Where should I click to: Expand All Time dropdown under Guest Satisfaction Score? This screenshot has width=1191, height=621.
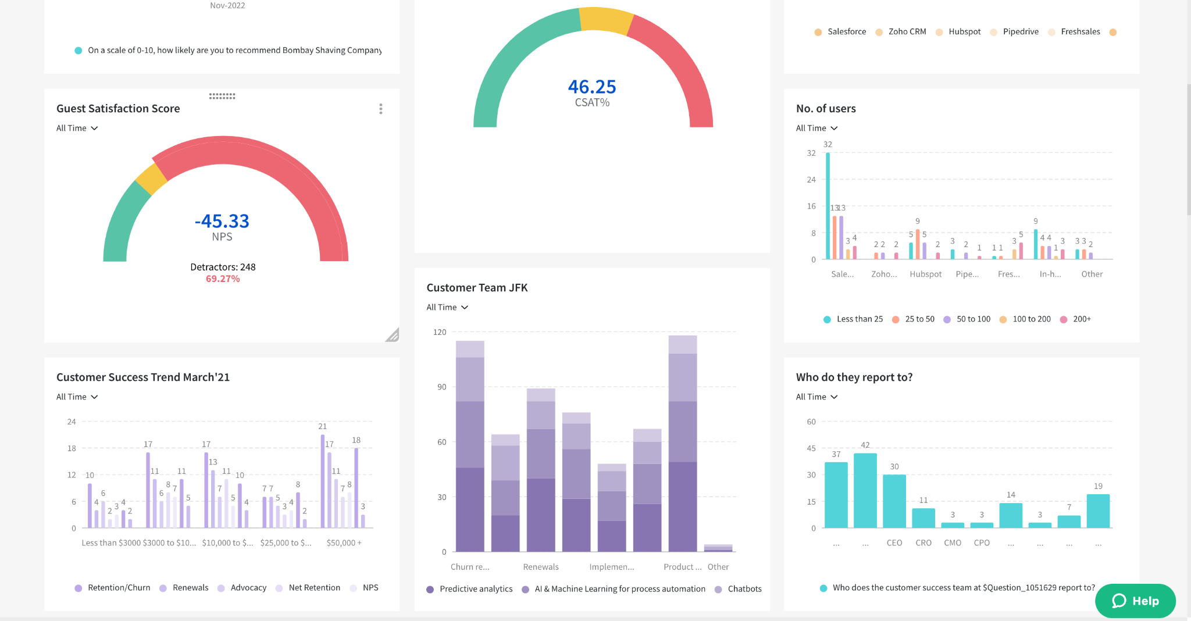tap(77, 128)
